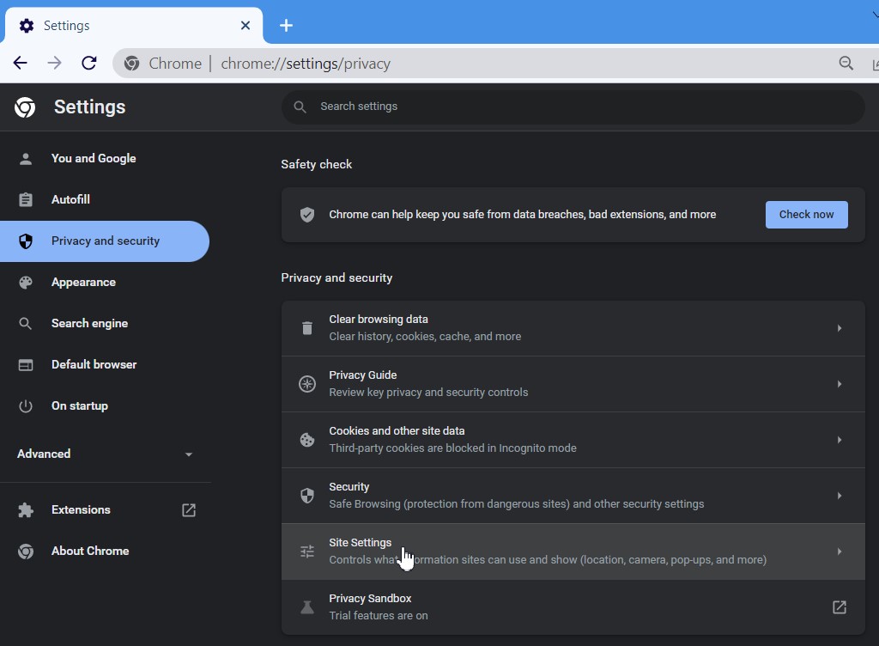The image size is (879, 646).
Task: Go to Search engine settings
Action: click(89, 323)
